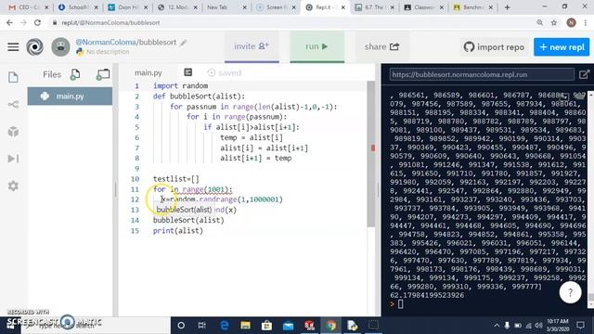Show hidden tray icons chevron
This screenshot has height=334, width=594.
pos(497,326)
